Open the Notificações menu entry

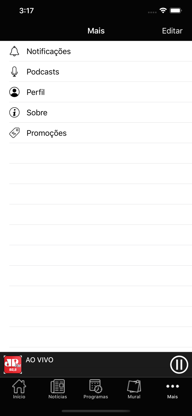[49, 51]
